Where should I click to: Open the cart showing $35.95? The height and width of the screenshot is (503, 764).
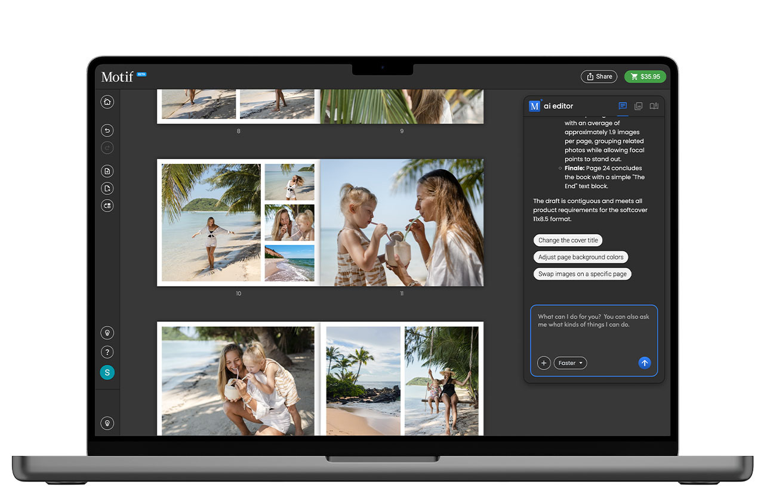click(x=645, y=76)
